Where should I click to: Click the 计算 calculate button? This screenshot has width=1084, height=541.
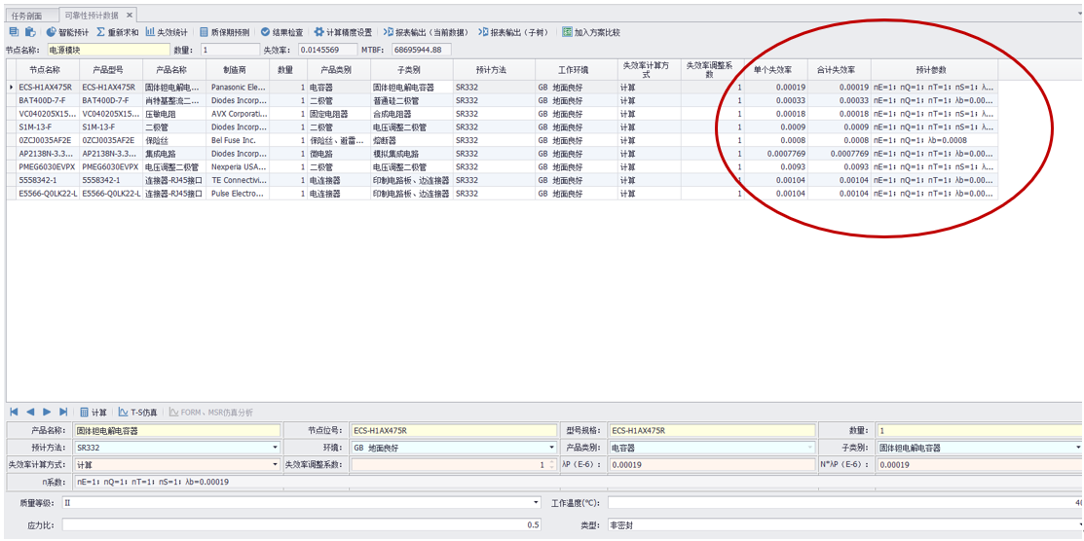pyautogui.click(x=93, y=413)
